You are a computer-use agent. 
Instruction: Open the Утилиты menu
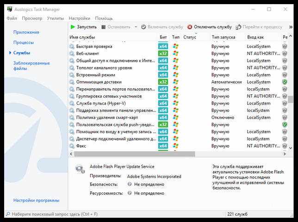tap(56, 18)
